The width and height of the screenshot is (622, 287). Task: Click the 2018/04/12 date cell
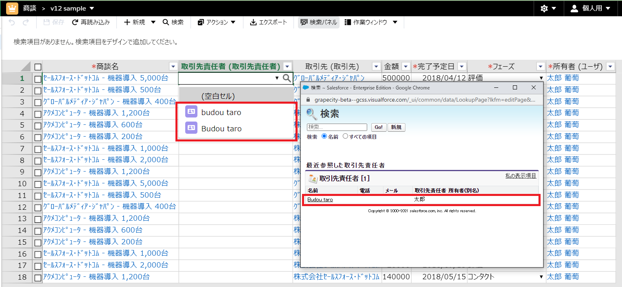439,78
